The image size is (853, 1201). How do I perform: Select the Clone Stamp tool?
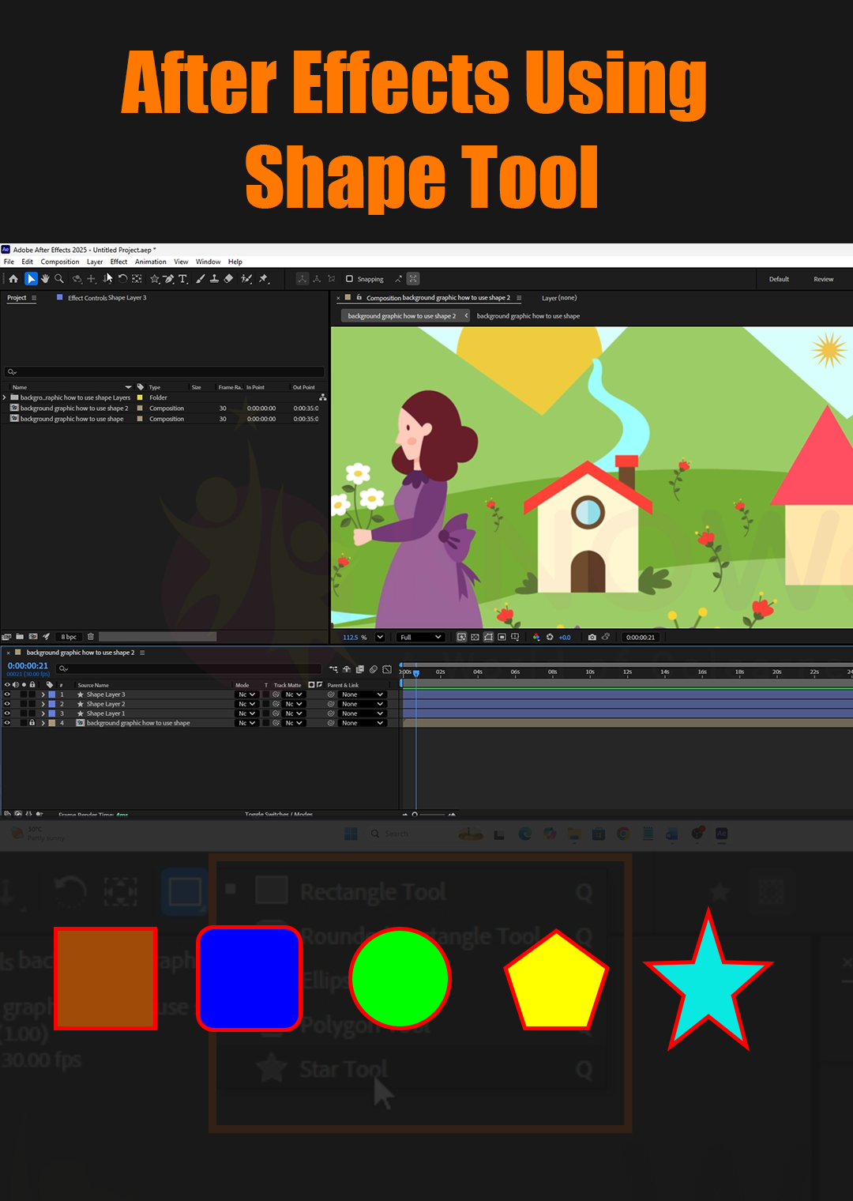(214, 279)
